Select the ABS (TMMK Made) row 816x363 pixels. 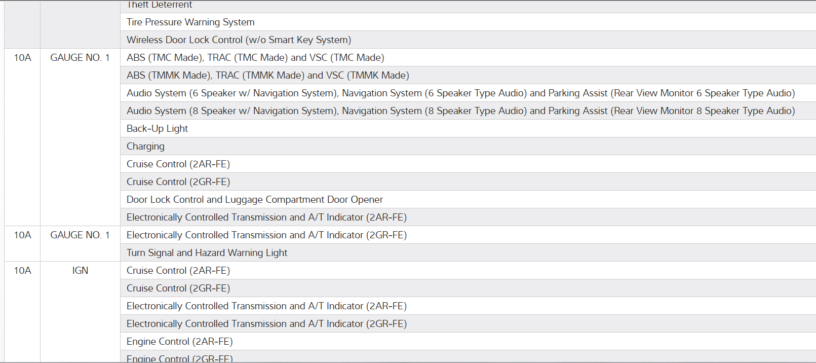coord(267,76)
